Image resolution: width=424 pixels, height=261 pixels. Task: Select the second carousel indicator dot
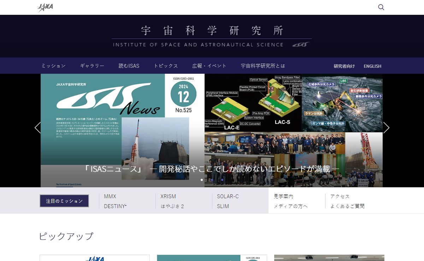coord(212,180)
